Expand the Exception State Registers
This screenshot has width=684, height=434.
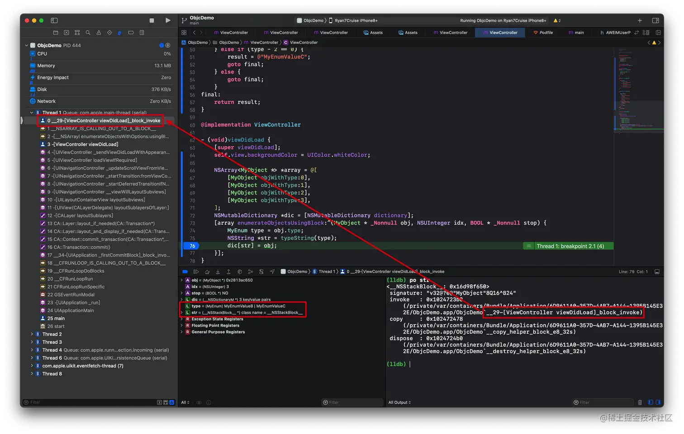pos(182,319)
